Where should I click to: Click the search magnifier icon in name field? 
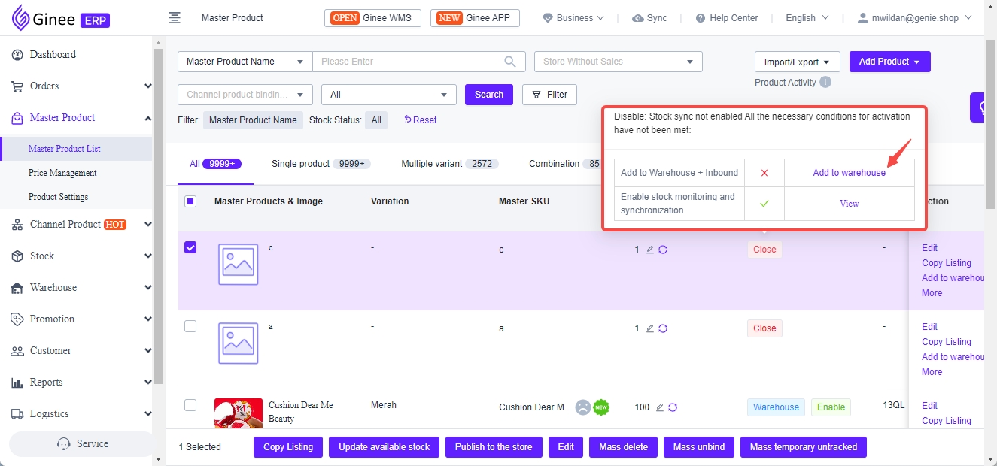(511, 62)
